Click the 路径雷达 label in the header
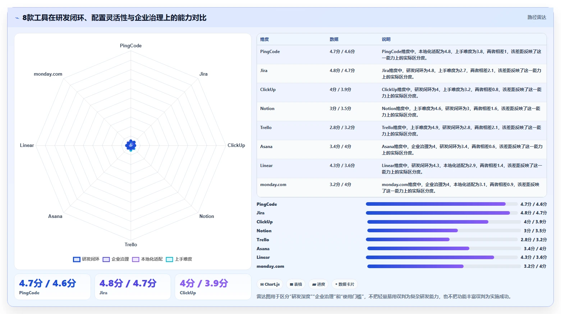561x314 pixels. pyautogui.click(x=537, y=17)
